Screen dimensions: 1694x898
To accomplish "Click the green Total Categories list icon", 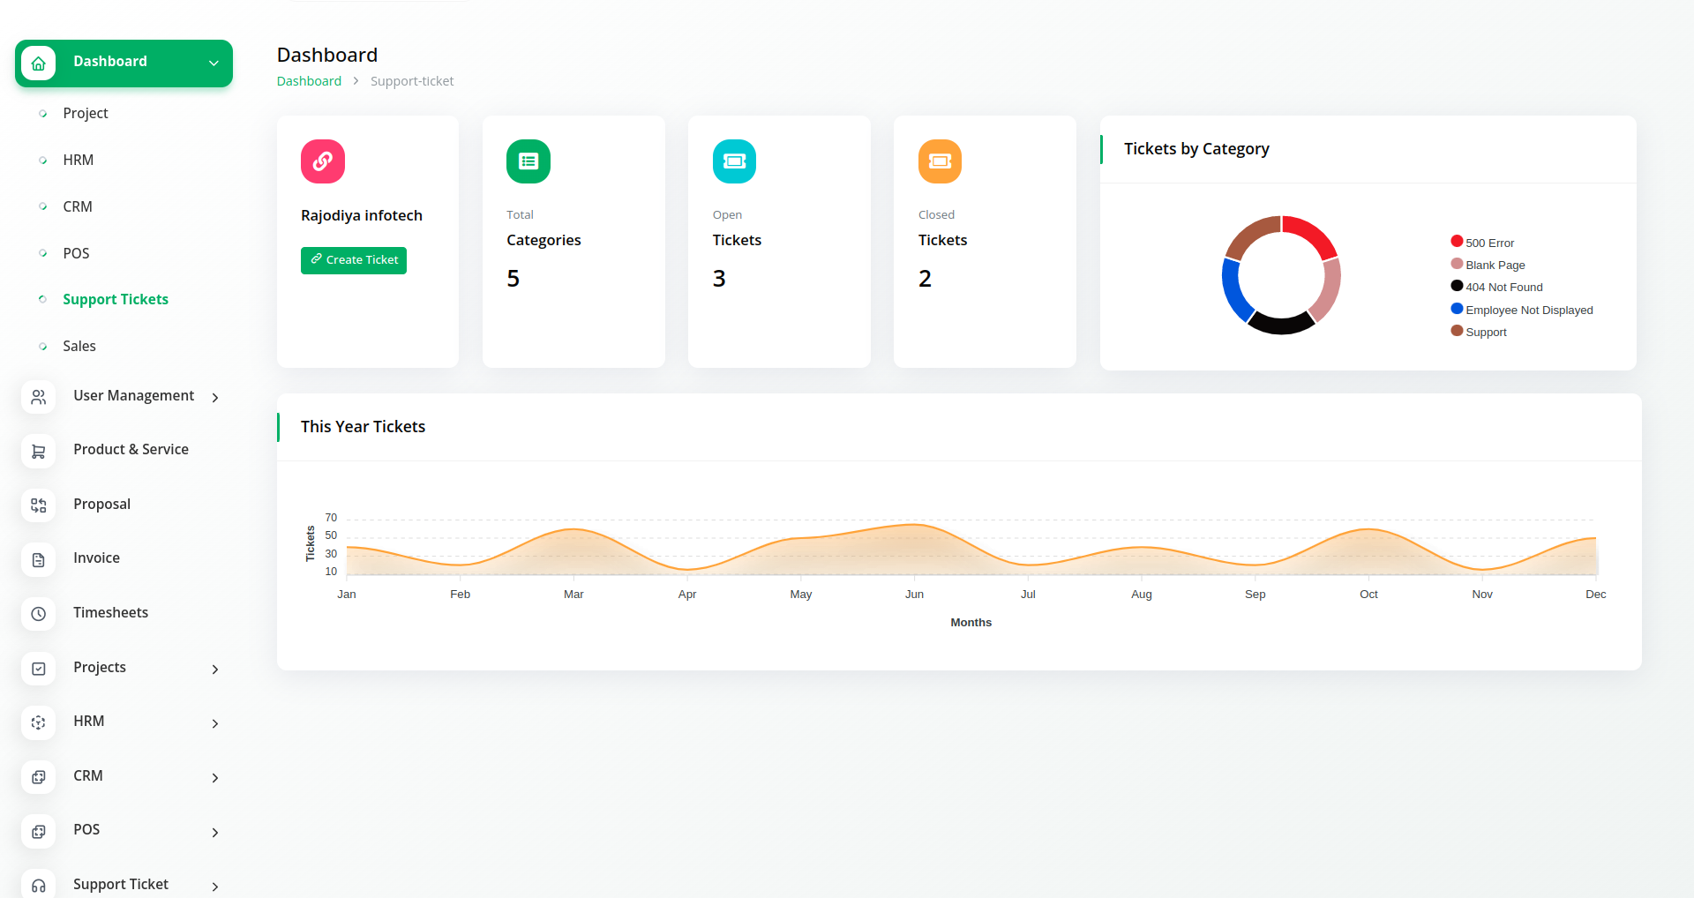I will click(528, 161).
